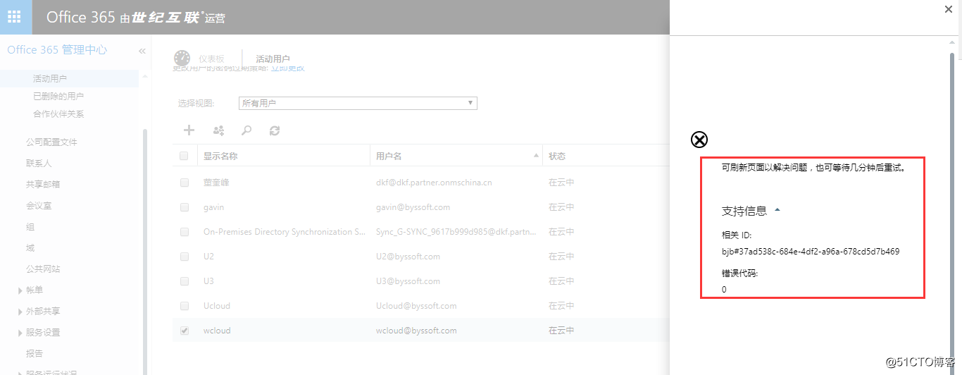This screenshot has height=375, width=962.
Task: Open the 选择视图 dropdown showing 所有用户
Action: click(x=358, y=103)
